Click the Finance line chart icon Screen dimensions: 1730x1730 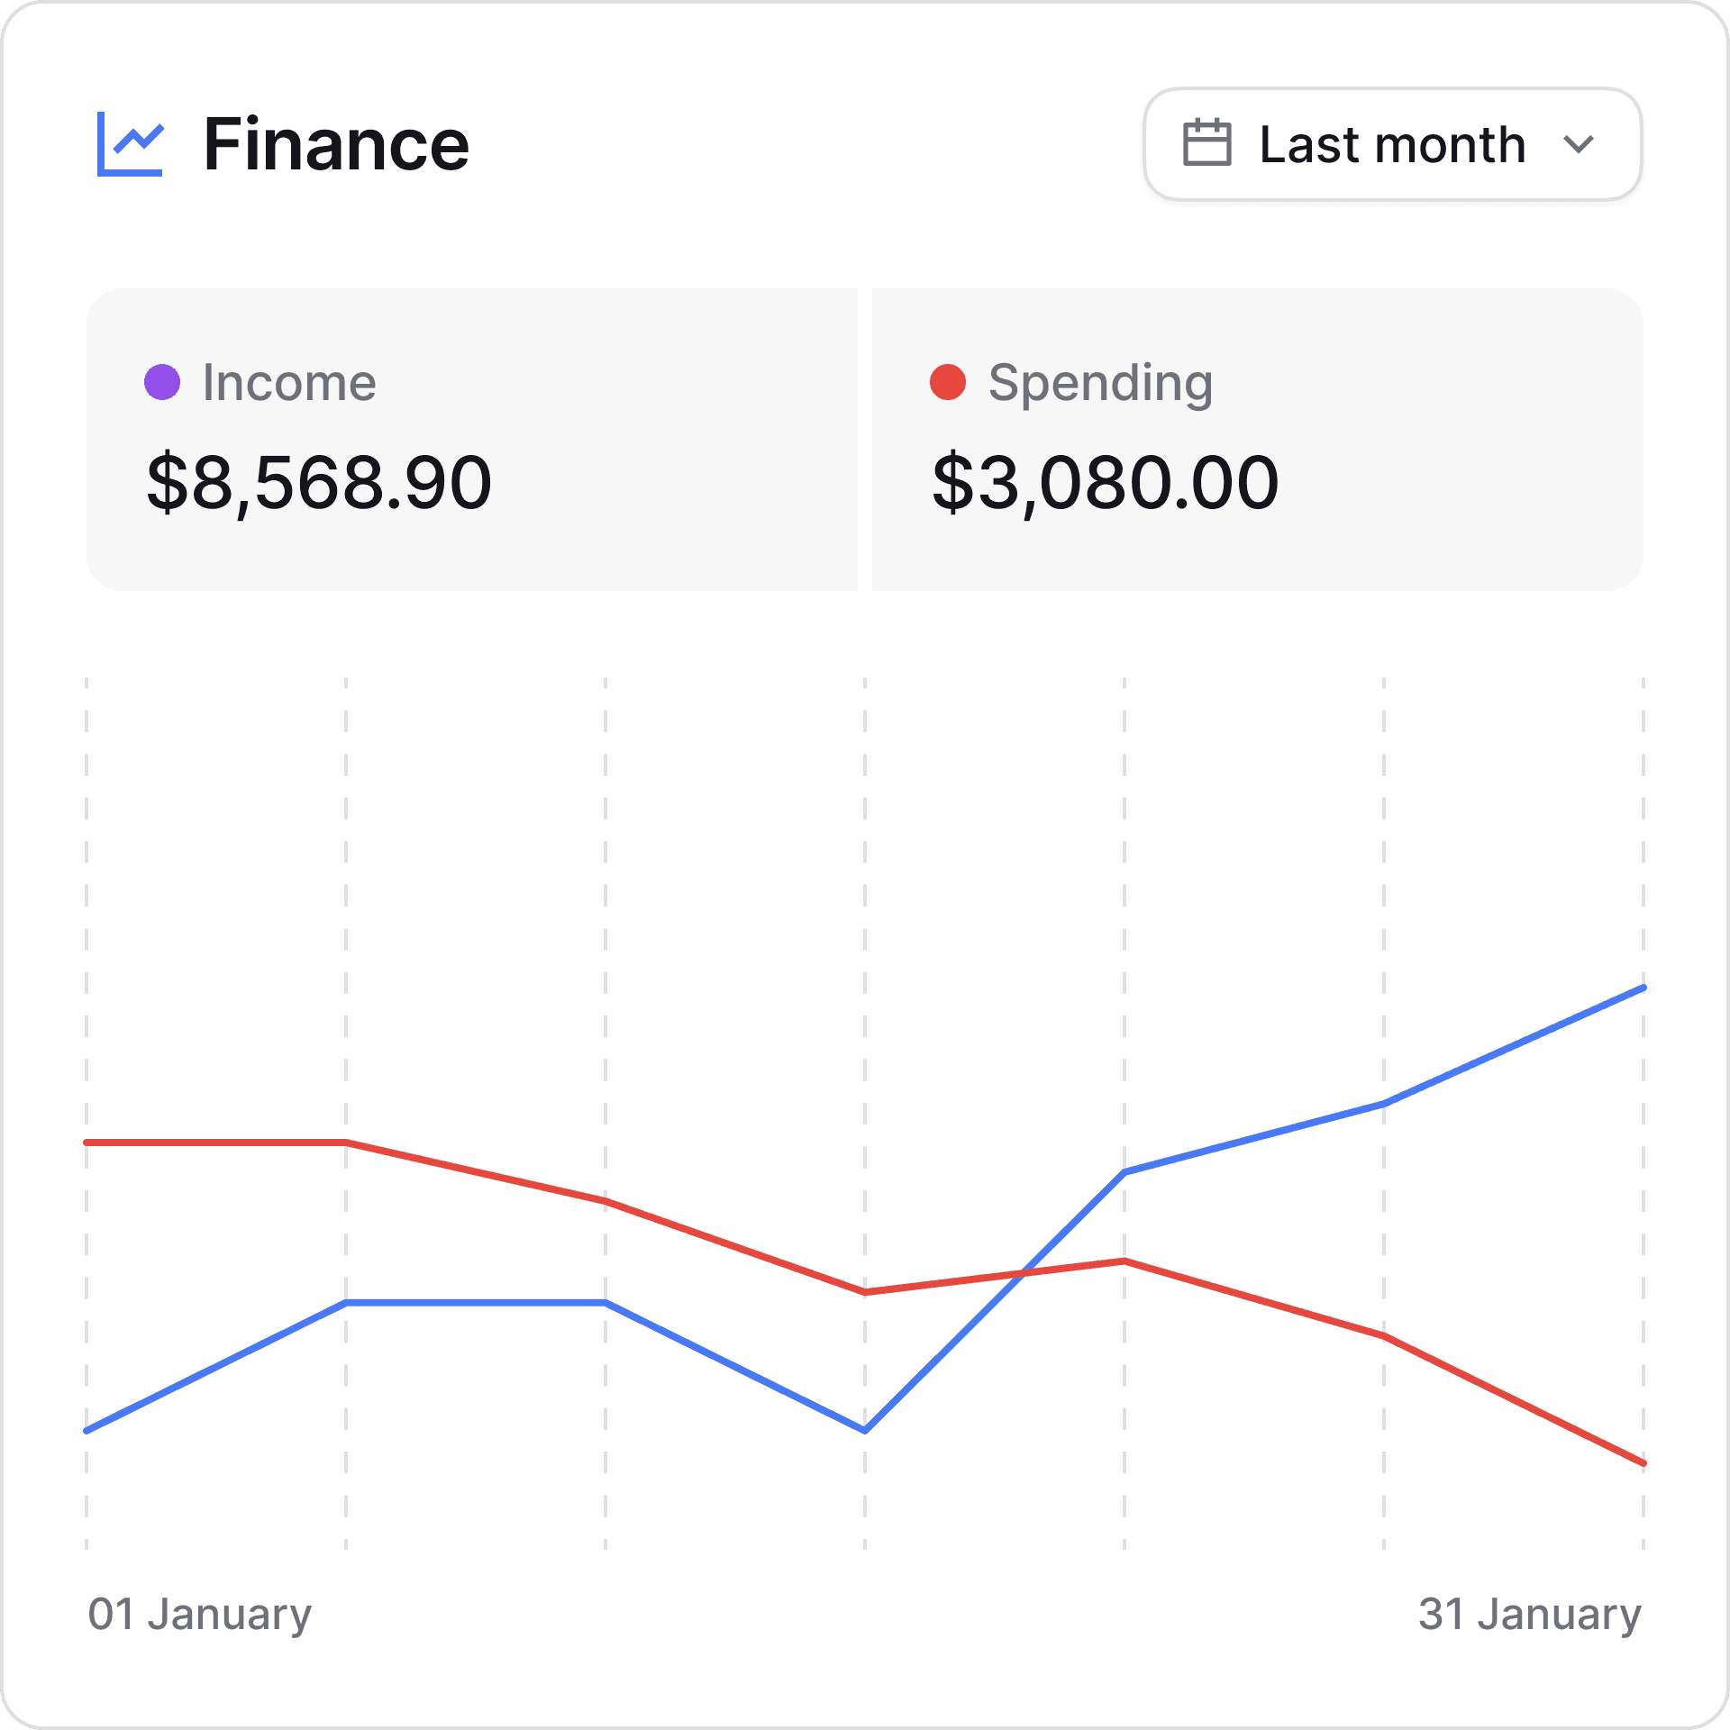(130, 144)
